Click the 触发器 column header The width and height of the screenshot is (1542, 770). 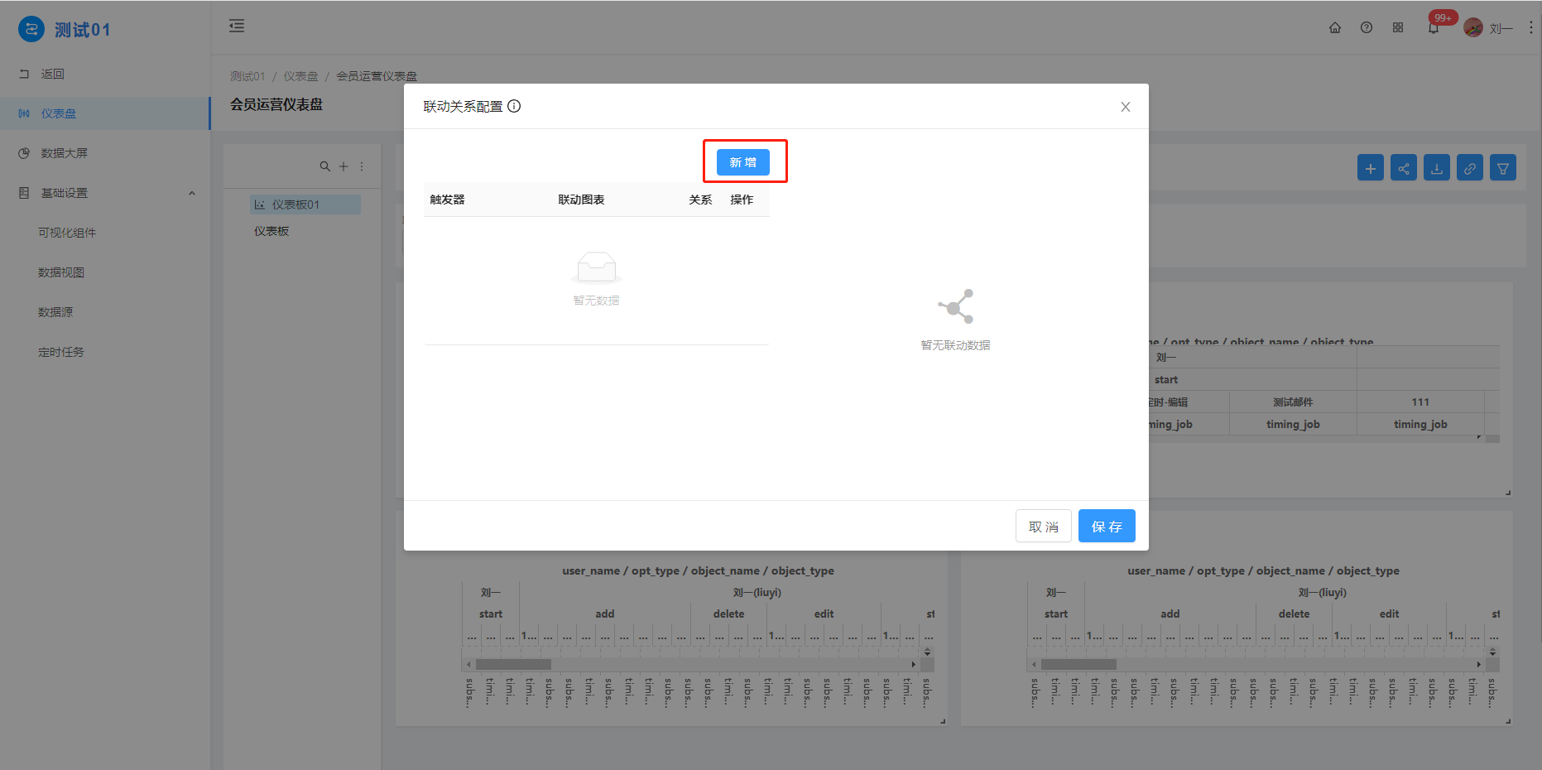[447, 200]
